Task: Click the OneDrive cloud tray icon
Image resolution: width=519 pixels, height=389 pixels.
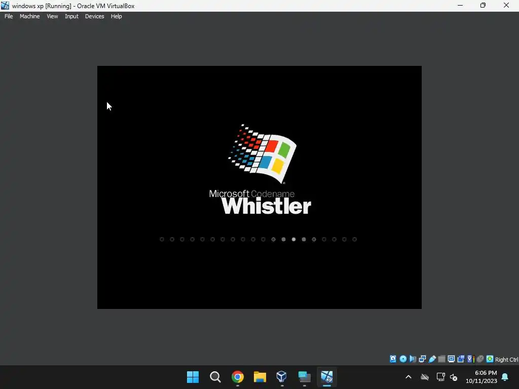Action: point(425,377)
